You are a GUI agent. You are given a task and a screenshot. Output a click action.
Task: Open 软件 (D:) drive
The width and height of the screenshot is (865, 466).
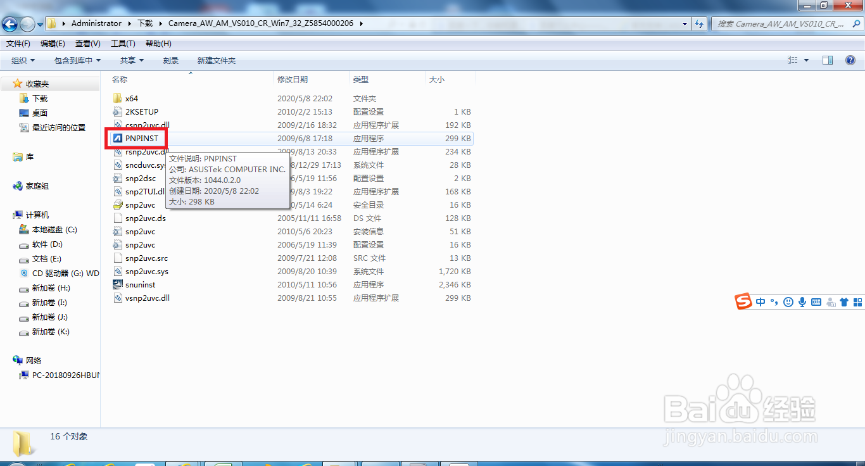point(47,244)
